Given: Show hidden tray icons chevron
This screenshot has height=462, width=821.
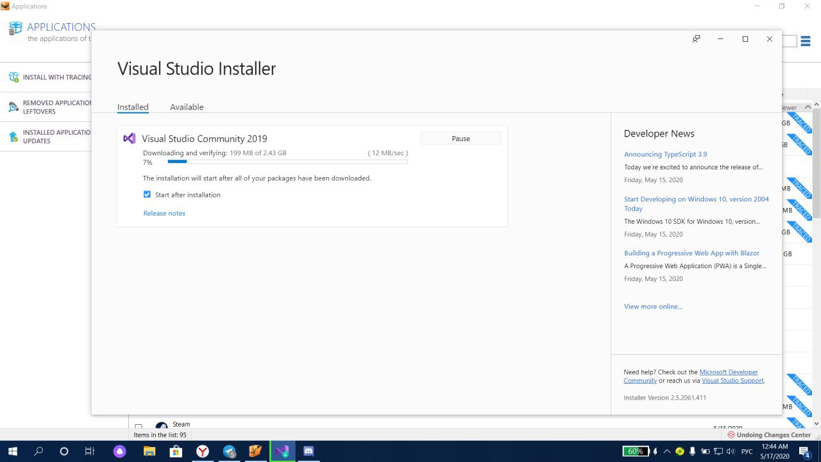Looking at the screenshot, I should pyautogui.click(x=667, y=451).
